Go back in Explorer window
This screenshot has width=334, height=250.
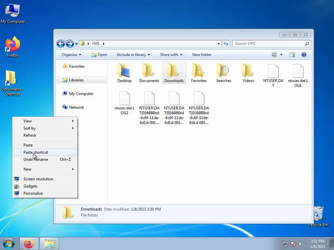pos(61,44)
